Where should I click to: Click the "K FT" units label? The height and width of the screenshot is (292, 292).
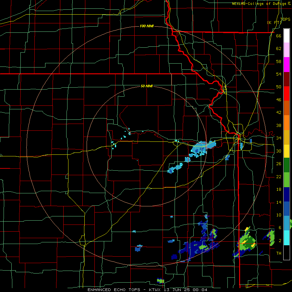(x=274, y=22)
